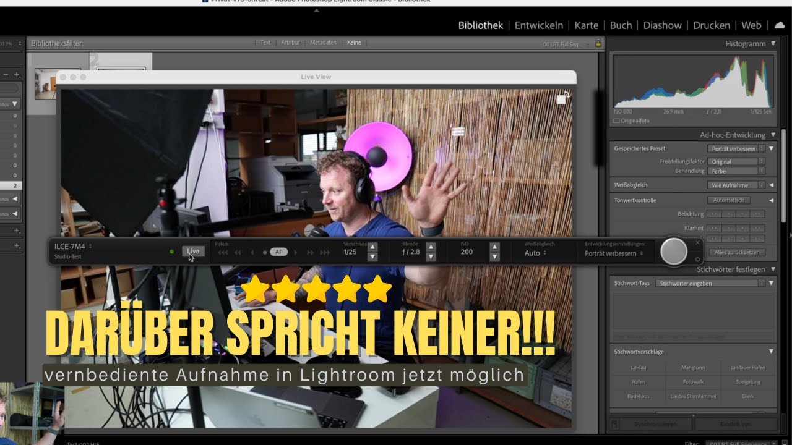The image size is (792, 445).
Task: Add the Badehaus keyword suggestion
Action: tap(639, 396)
